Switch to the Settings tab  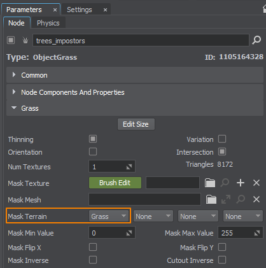click(80, 10)
